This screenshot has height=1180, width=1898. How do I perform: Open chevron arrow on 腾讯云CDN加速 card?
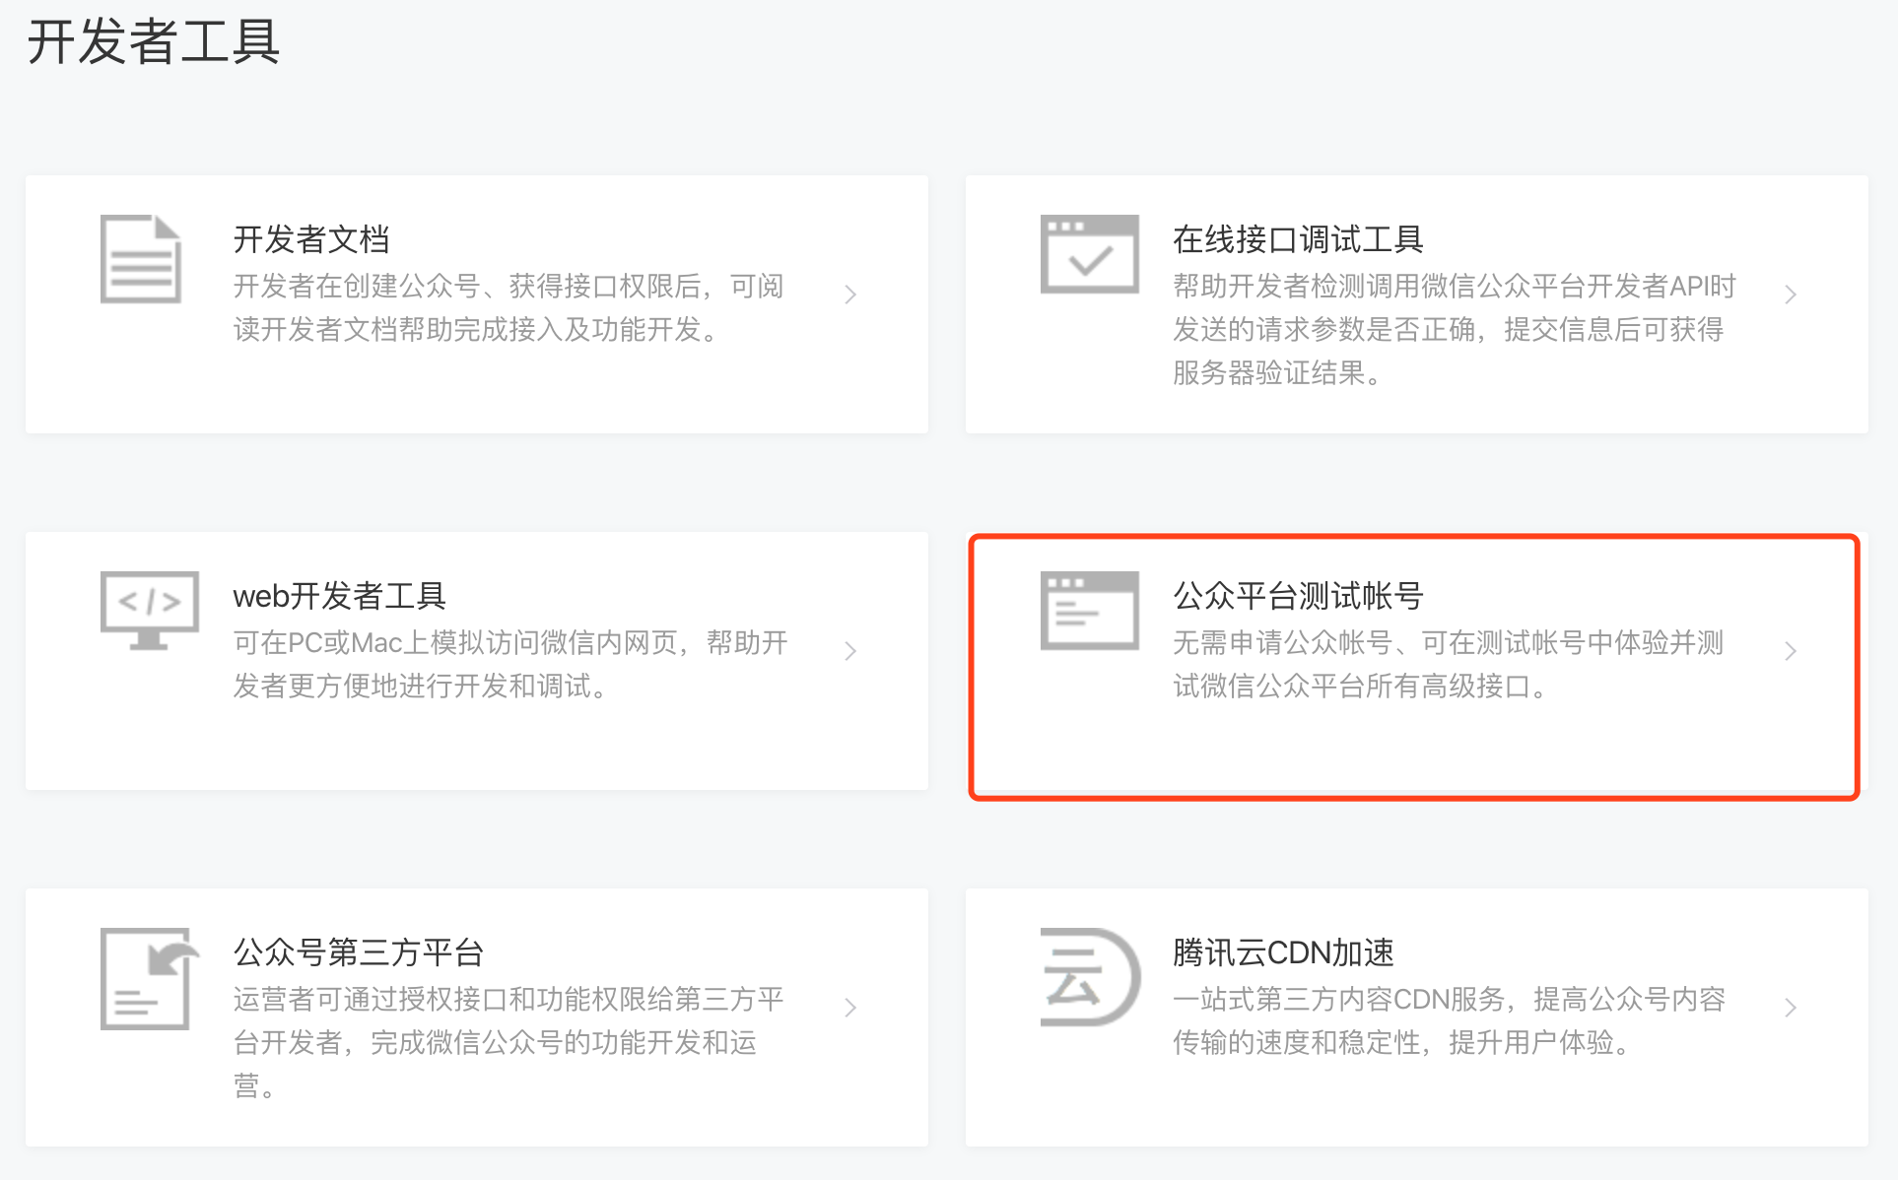[x=1791, y=1008]
